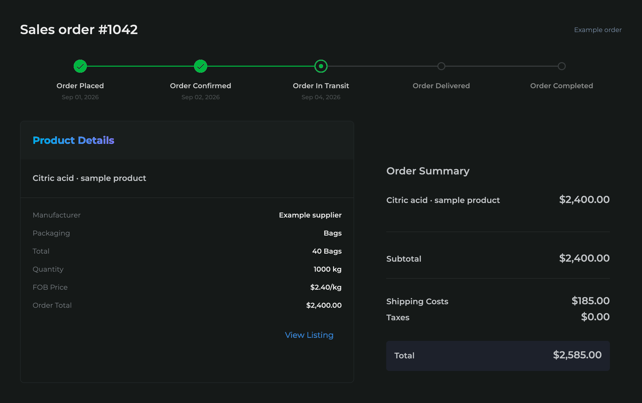This screenshot has height=403, width=642.
Task: Open the View Listing link
Action: [309, 335]
